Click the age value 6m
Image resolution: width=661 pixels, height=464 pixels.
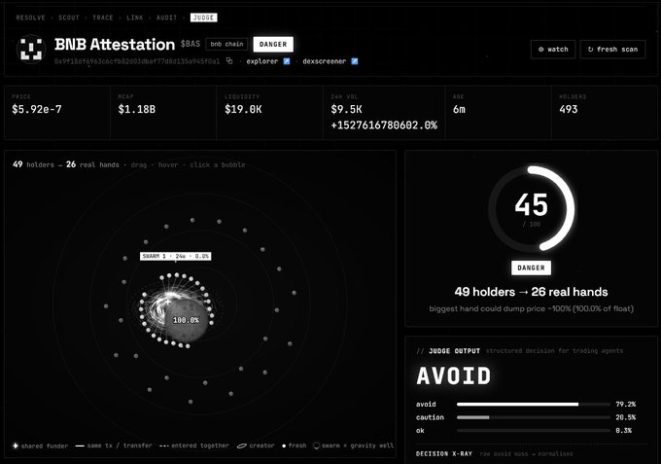click(x=459, y=109)
